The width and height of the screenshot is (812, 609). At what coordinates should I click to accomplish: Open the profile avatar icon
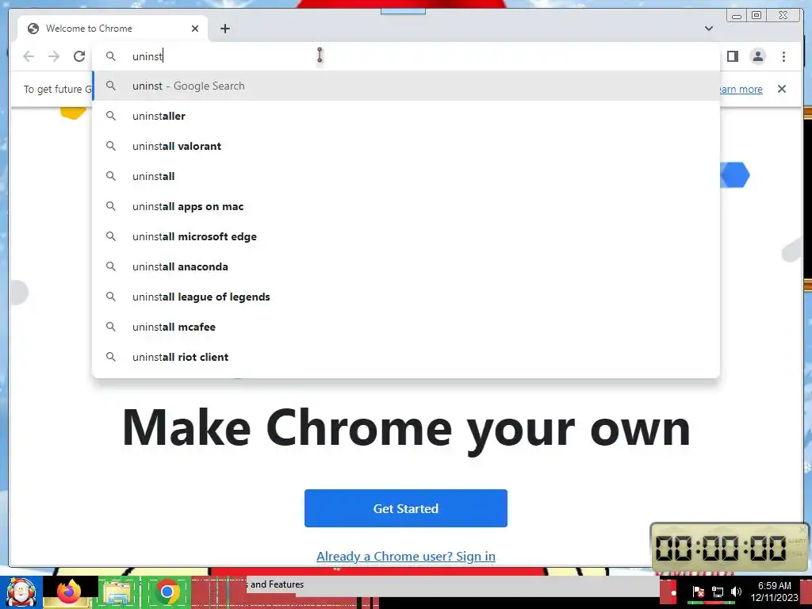(x=757, y=56)
